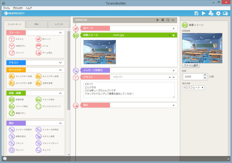Screen dimensions: 232x163
Task: Click the debug bug icon in scene header
Action: point(163,20)
